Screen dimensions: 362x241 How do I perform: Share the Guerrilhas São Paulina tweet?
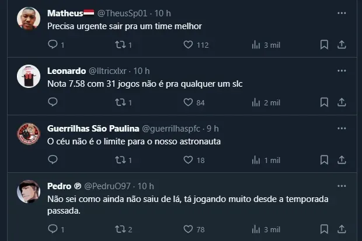[343, 160]
